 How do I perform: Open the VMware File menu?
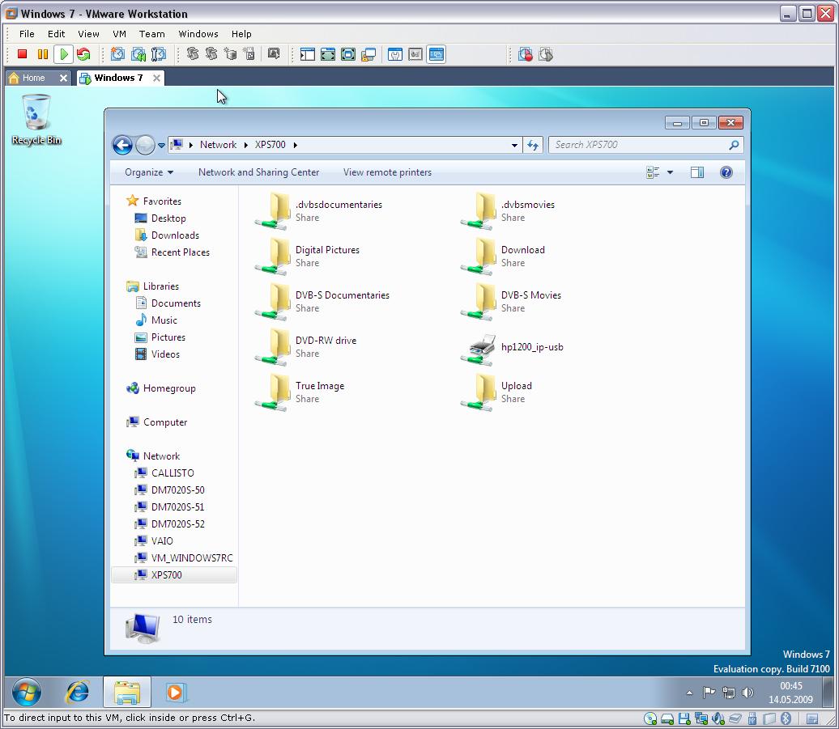click(27, 34)
